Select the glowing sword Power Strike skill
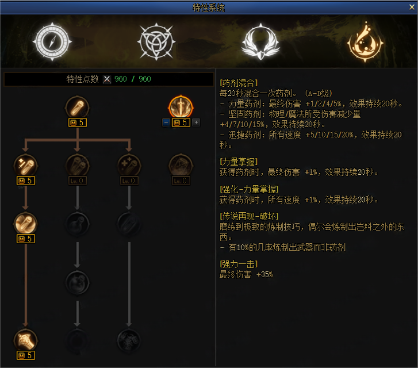This screenshot has width=418, height=368. (x=181, y=107)
